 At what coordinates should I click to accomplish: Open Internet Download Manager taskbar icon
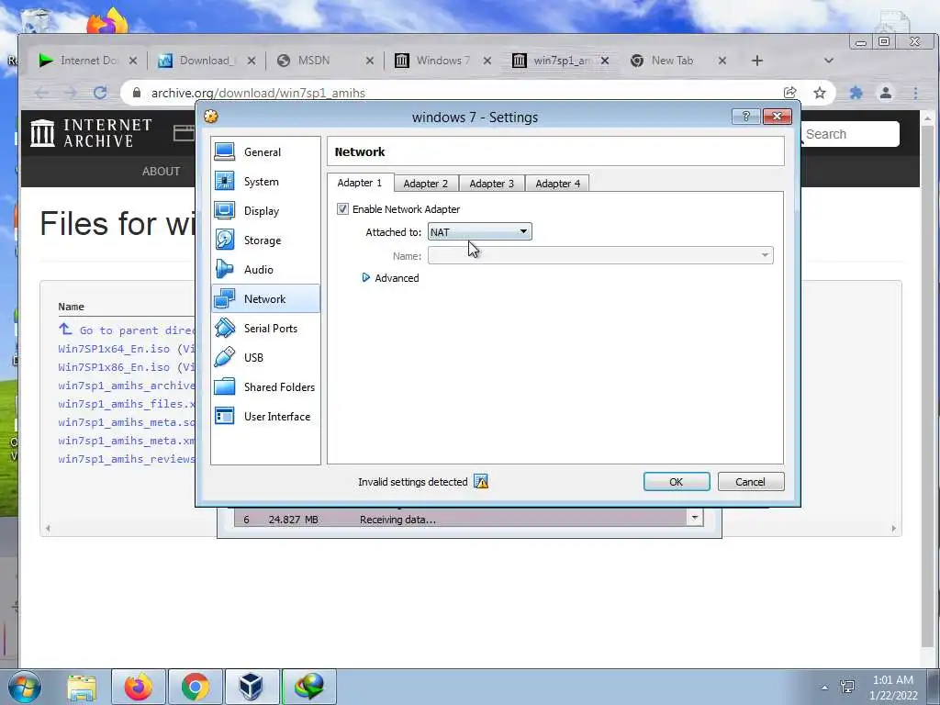click(308, 687)
